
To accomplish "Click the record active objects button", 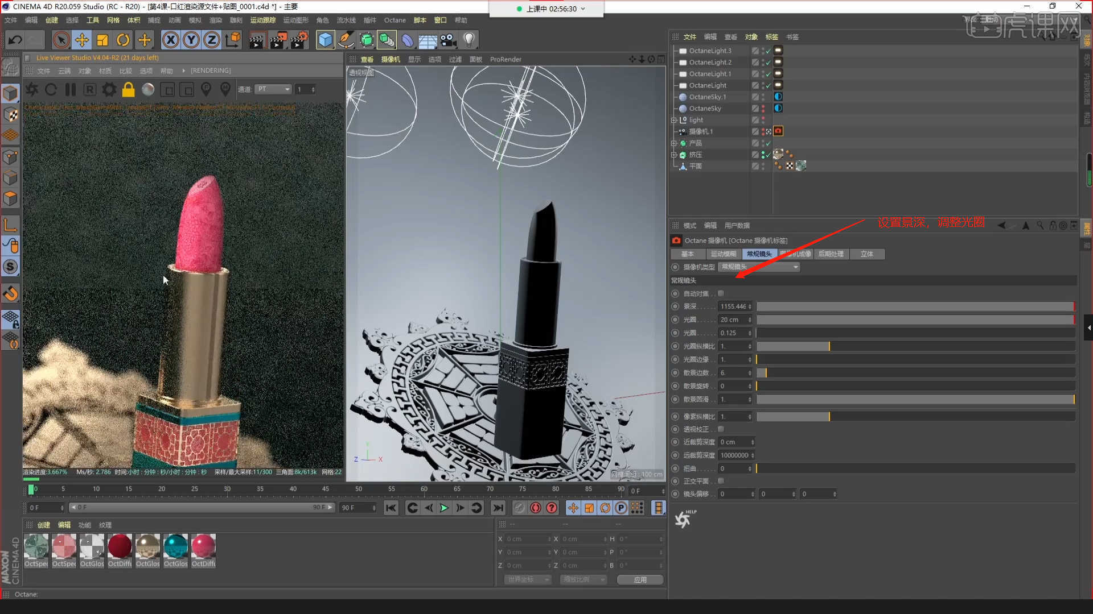I will click(519, 508).
